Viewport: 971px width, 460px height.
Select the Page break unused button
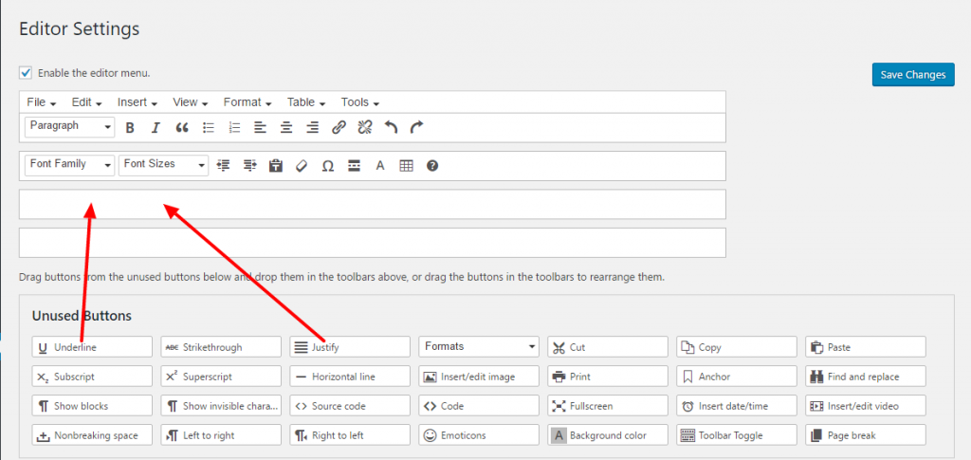(x=866, y=434)
